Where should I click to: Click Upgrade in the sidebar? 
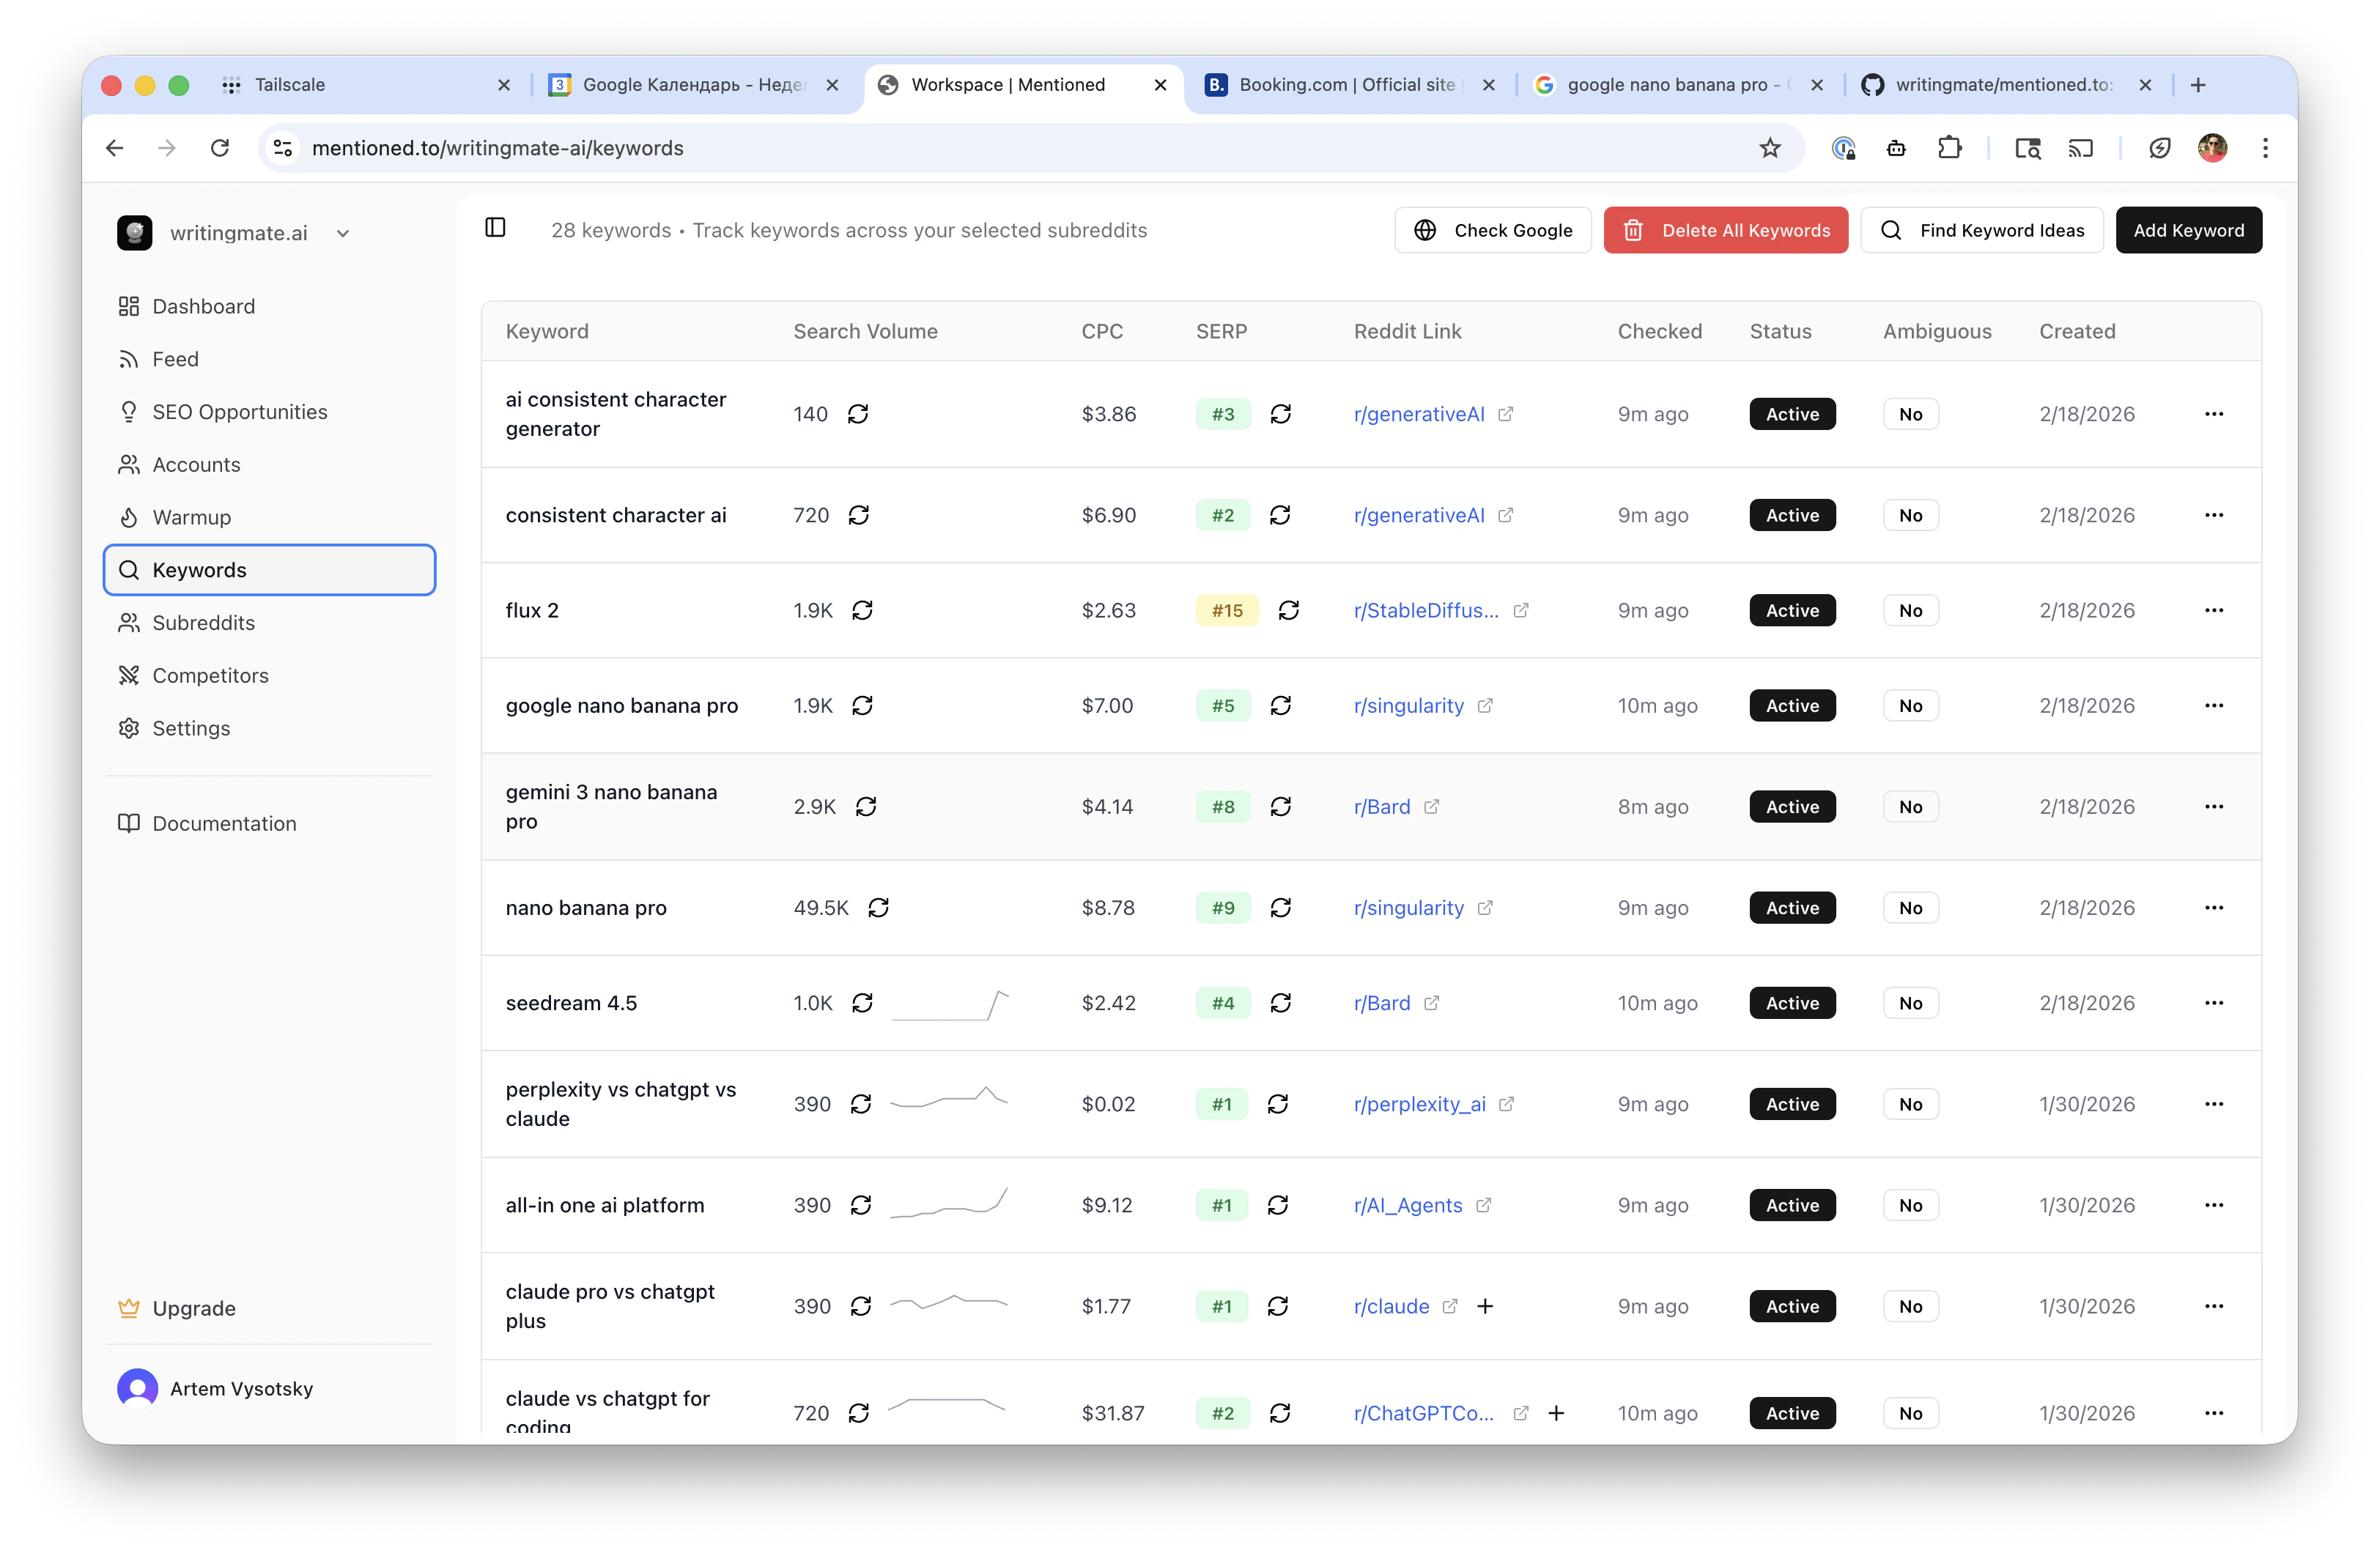(x=269, y=1308)
